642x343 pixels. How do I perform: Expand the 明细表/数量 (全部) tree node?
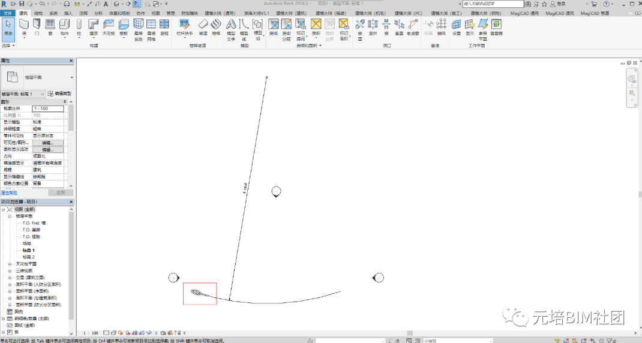click(3, 318)
